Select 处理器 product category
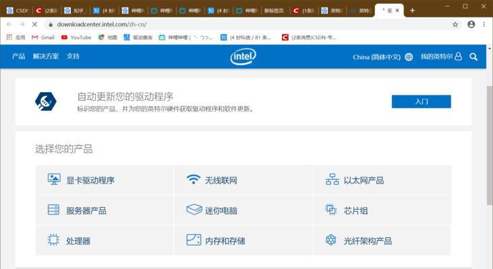493x269 pixels. tap(105, 241)
